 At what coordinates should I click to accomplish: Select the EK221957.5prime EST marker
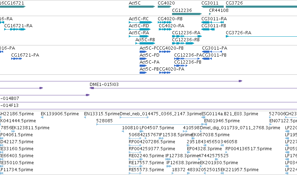222,174
